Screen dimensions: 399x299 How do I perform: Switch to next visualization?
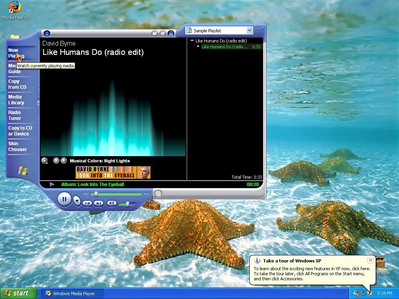[64, 160]
